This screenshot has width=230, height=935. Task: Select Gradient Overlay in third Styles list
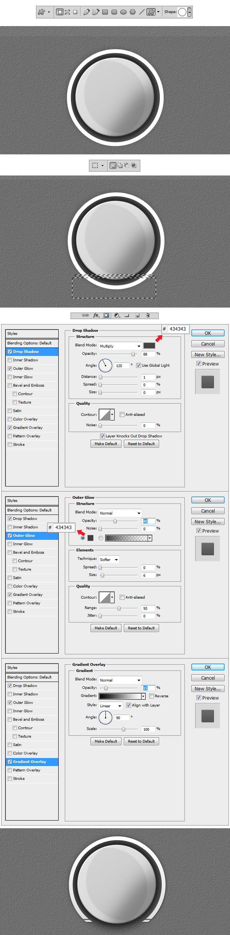[x=32, y=761]
